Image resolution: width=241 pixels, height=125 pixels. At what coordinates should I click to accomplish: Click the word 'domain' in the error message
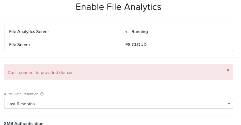coord(66,72)
